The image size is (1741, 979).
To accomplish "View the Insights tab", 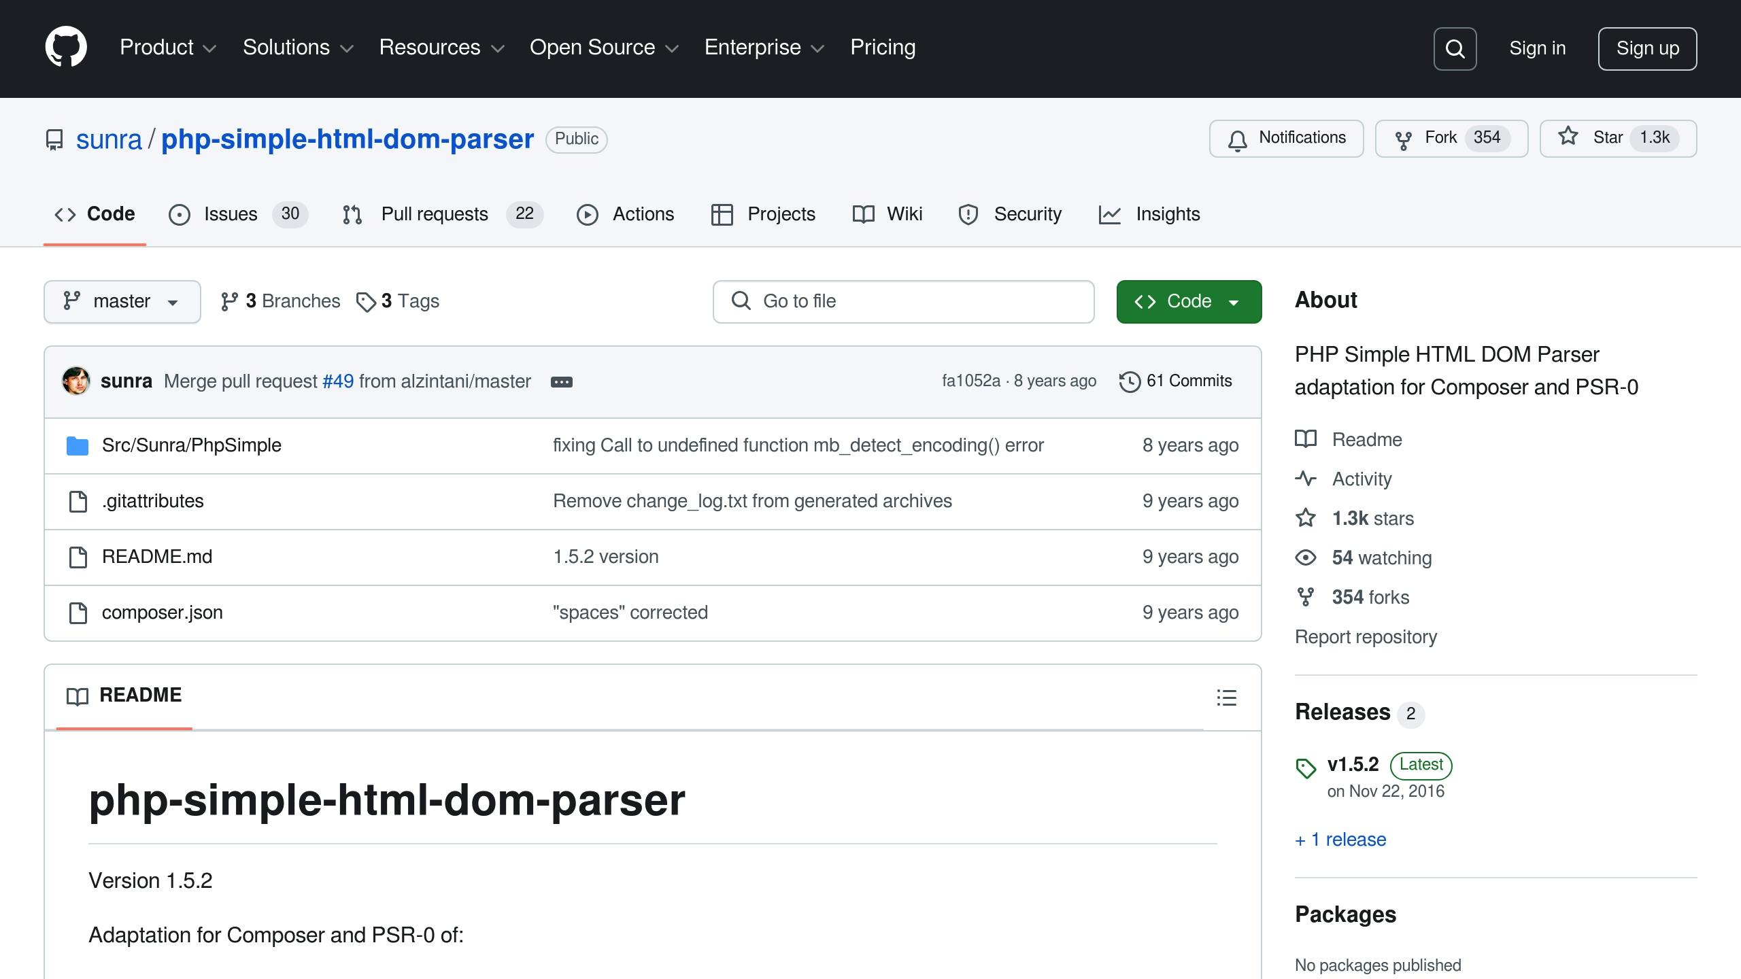I will point(1149,214).
